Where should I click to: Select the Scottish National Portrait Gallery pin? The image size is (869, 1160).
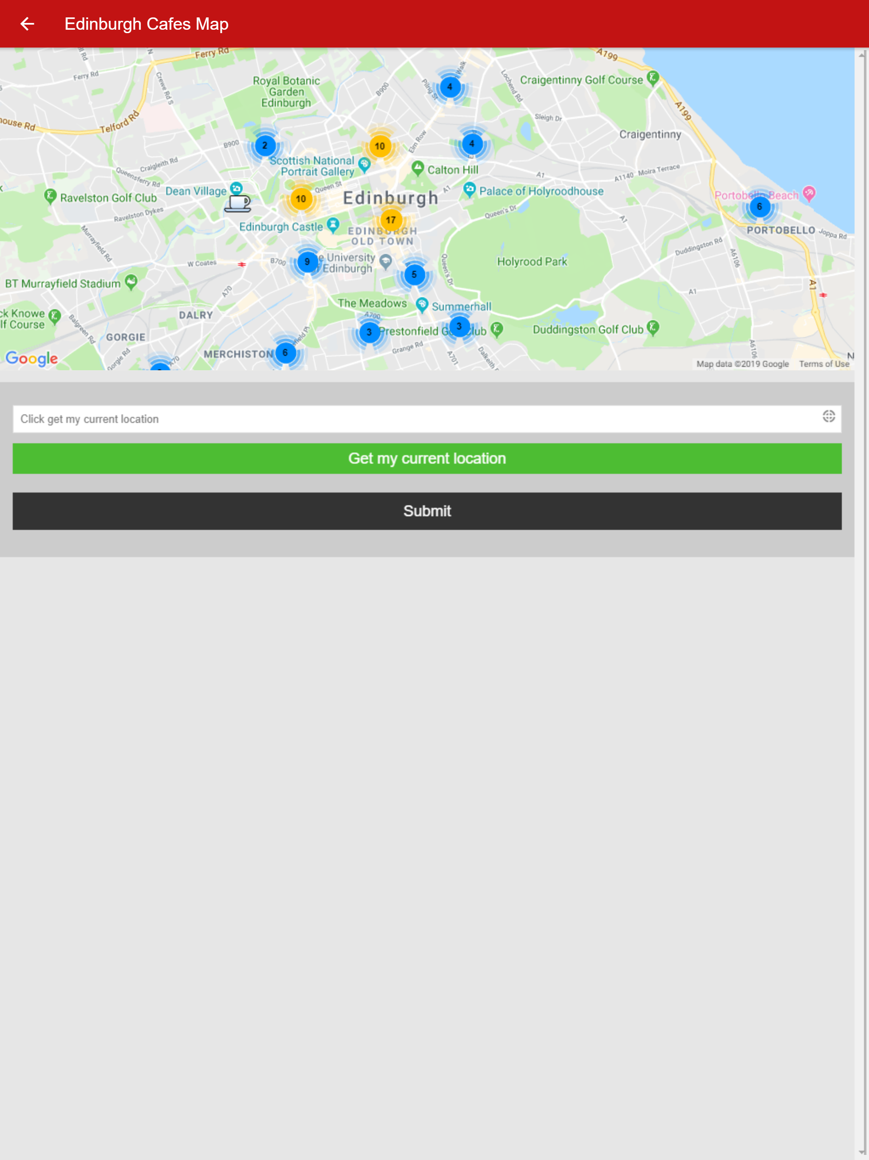click(364, 165)
